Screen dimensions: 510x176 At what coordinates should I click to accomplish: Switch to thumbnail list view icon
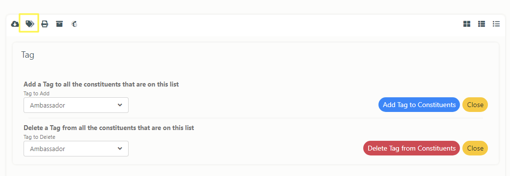[482, 24]
